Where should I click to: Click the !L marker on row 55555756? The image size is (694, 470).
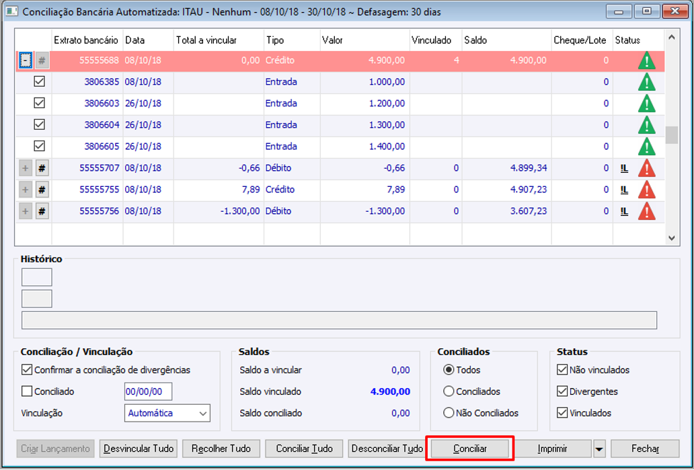coord(624,211)
